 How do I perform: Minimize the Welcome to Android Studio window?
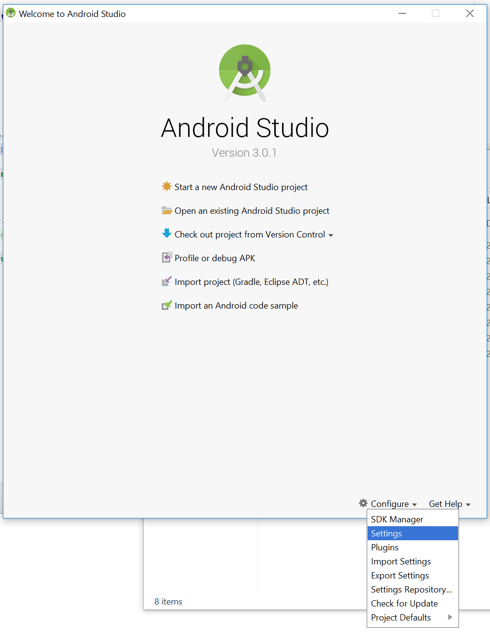coord(402,14)
